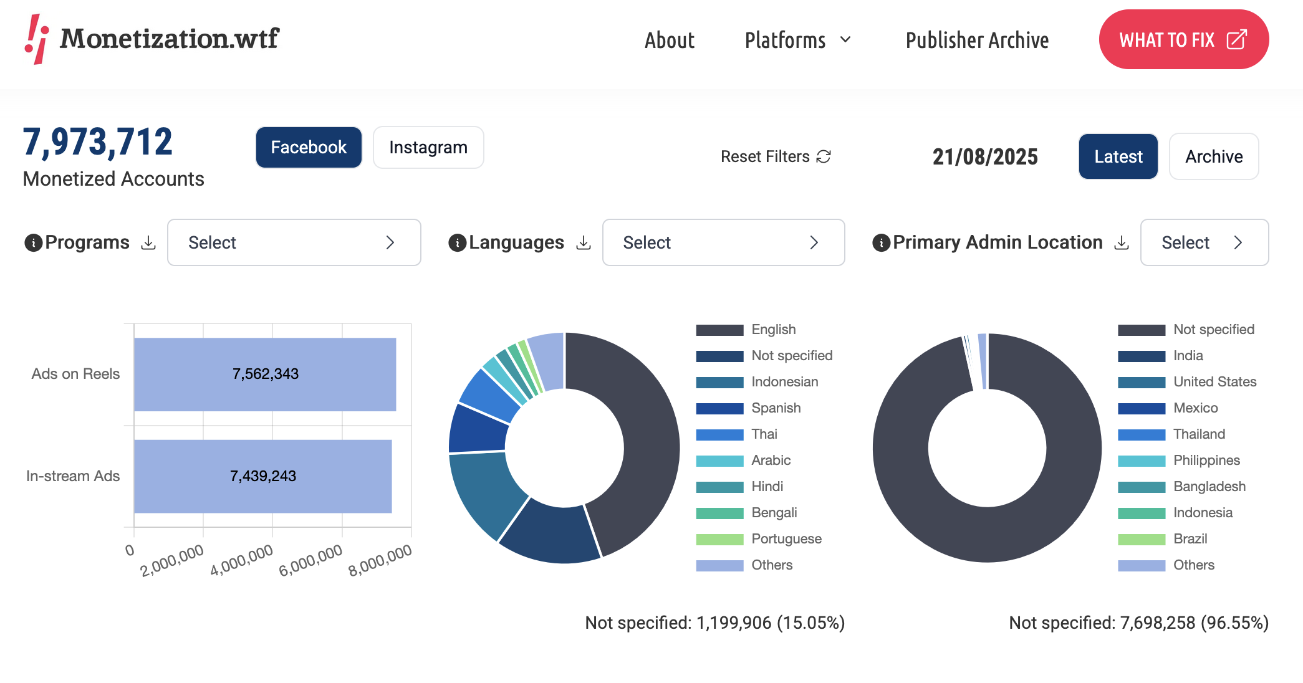Toggle the Indonesia legend swatch
1303x683 pixels.
[x=1142, y=513]
